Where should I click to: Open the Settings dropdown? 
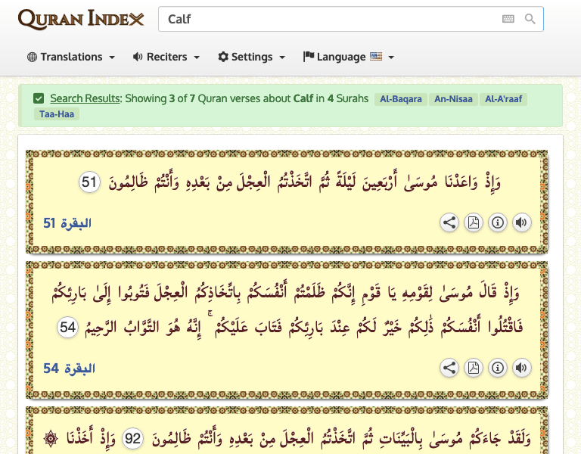252,57
